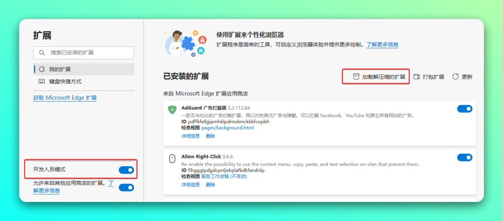Click 删除 under Allow Right-Click
The width and height of the screenshot is (503, 221).
[x=211, y=185]
